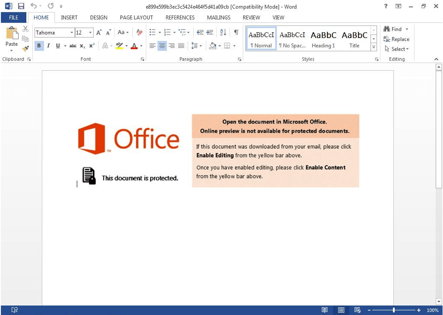Open the Change Case Aa dropdown
Image resolution: width=443 pixels, height=315 pixels.
click(x=123, y=33)
